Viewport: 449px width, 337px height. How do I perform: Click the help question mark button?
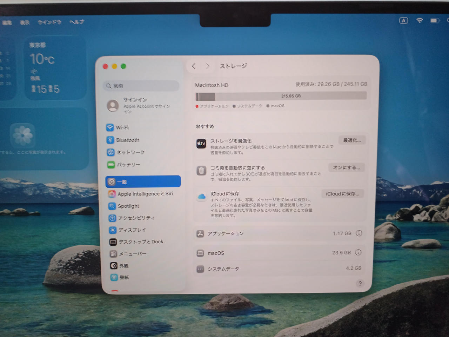point(360,284)
